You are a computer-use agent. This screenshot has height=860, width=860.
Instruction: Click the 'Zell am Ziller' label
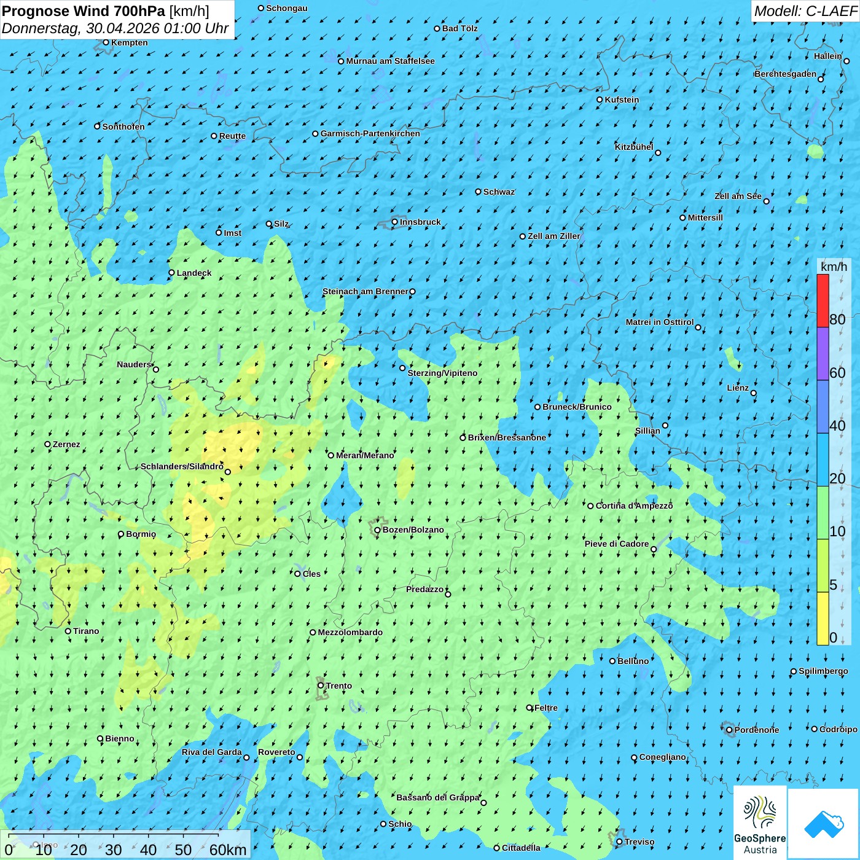coord(554,236)
